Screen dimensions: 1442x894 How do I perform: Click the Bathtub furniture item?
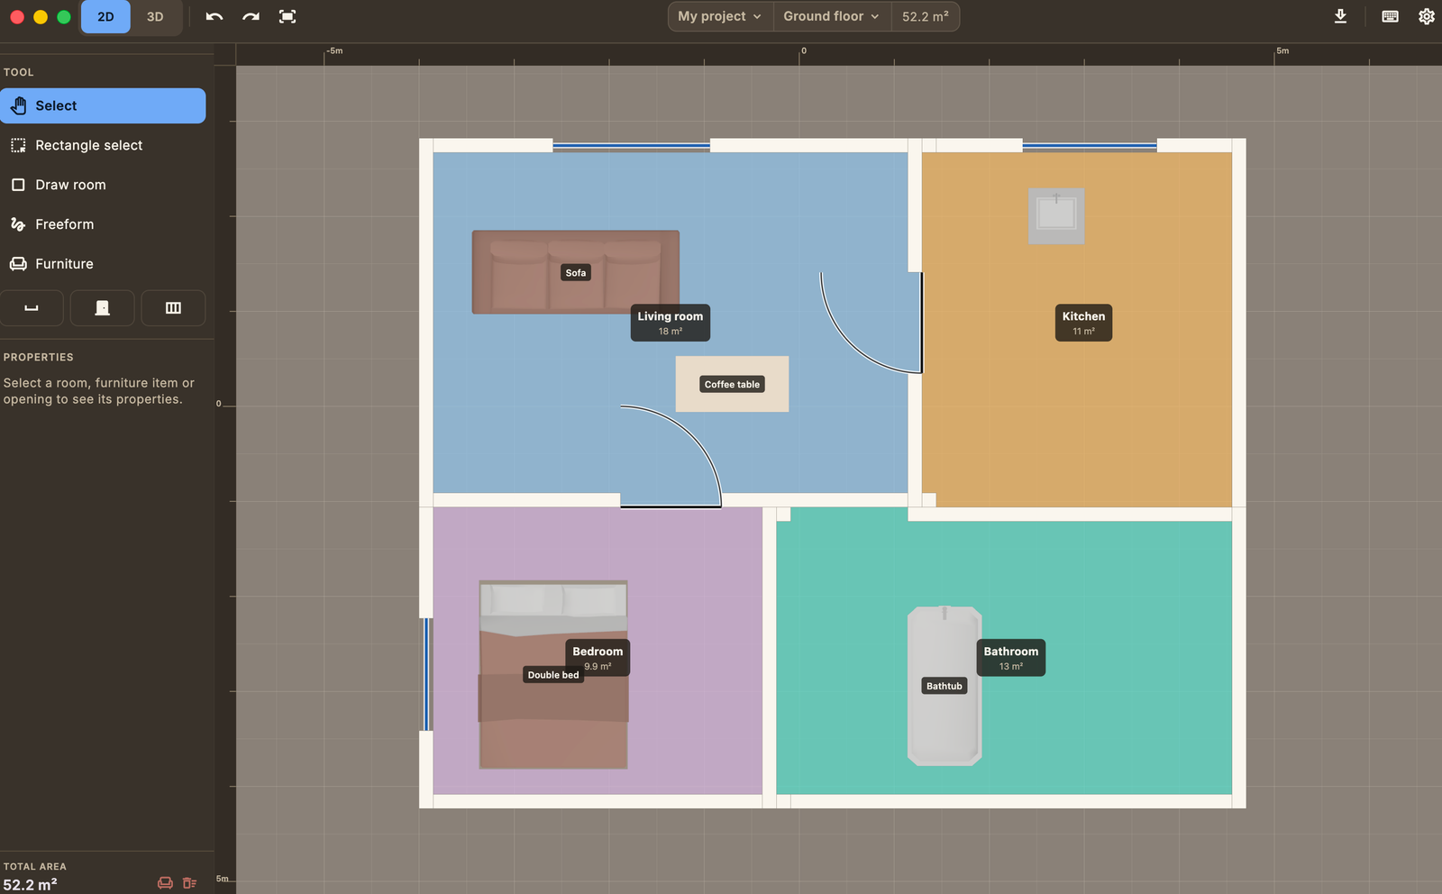pyautogui.click(x=945, y=686)
